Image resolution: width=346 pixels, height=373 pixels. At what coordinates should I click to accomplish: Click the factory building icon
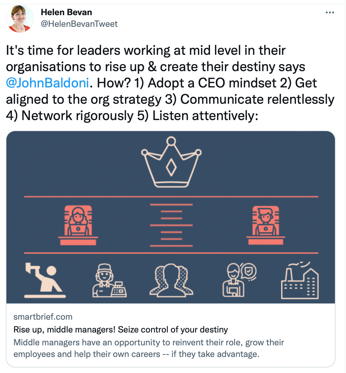click(x=300, y=280)
